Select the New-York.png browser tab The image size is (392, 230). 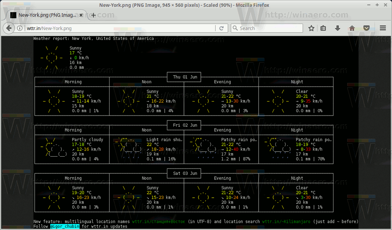click(x=46, y=15)
